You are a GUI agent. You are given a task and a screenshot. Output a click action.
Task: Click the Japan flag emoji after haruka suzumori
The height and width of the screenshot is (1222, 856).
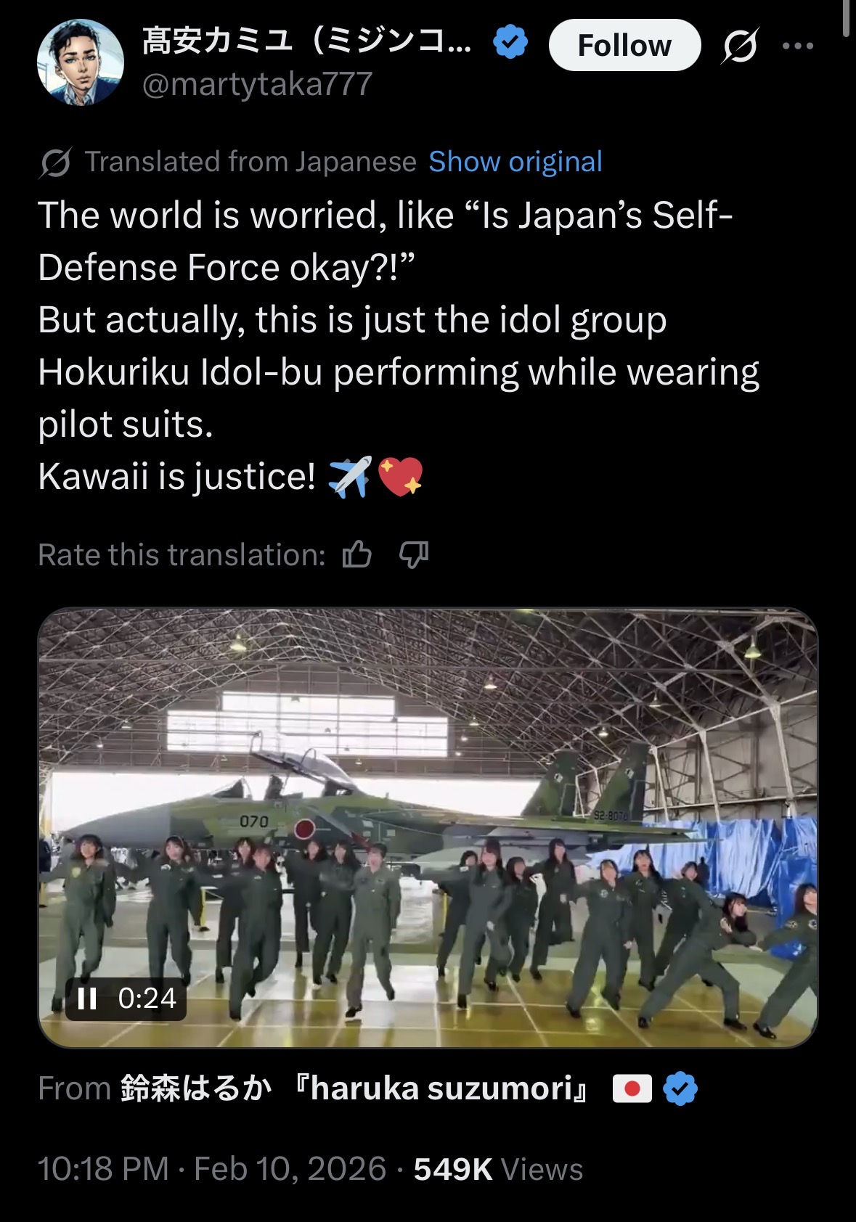point(632,1088)
